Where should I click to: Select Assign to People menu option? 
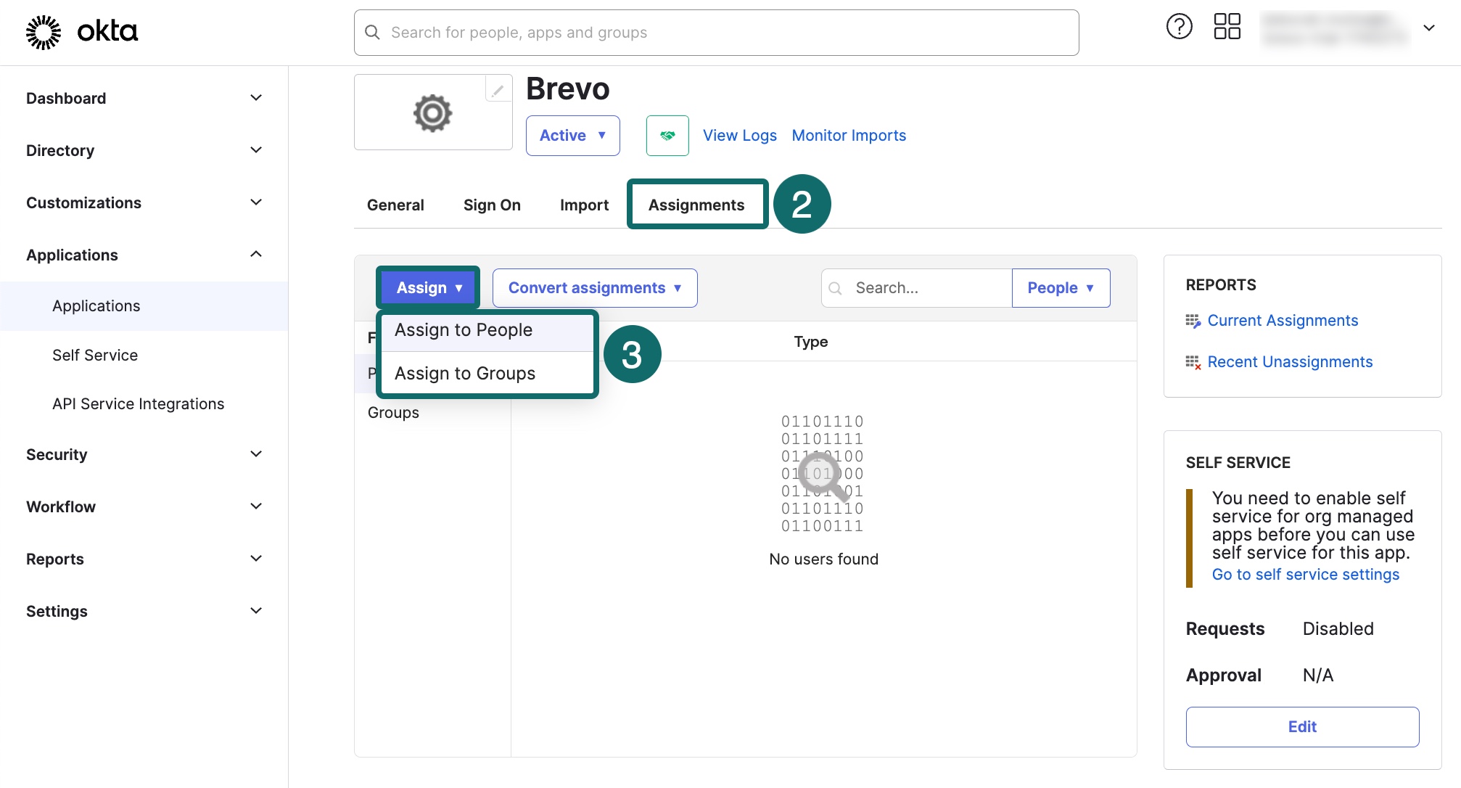click(x=464, y=330)
